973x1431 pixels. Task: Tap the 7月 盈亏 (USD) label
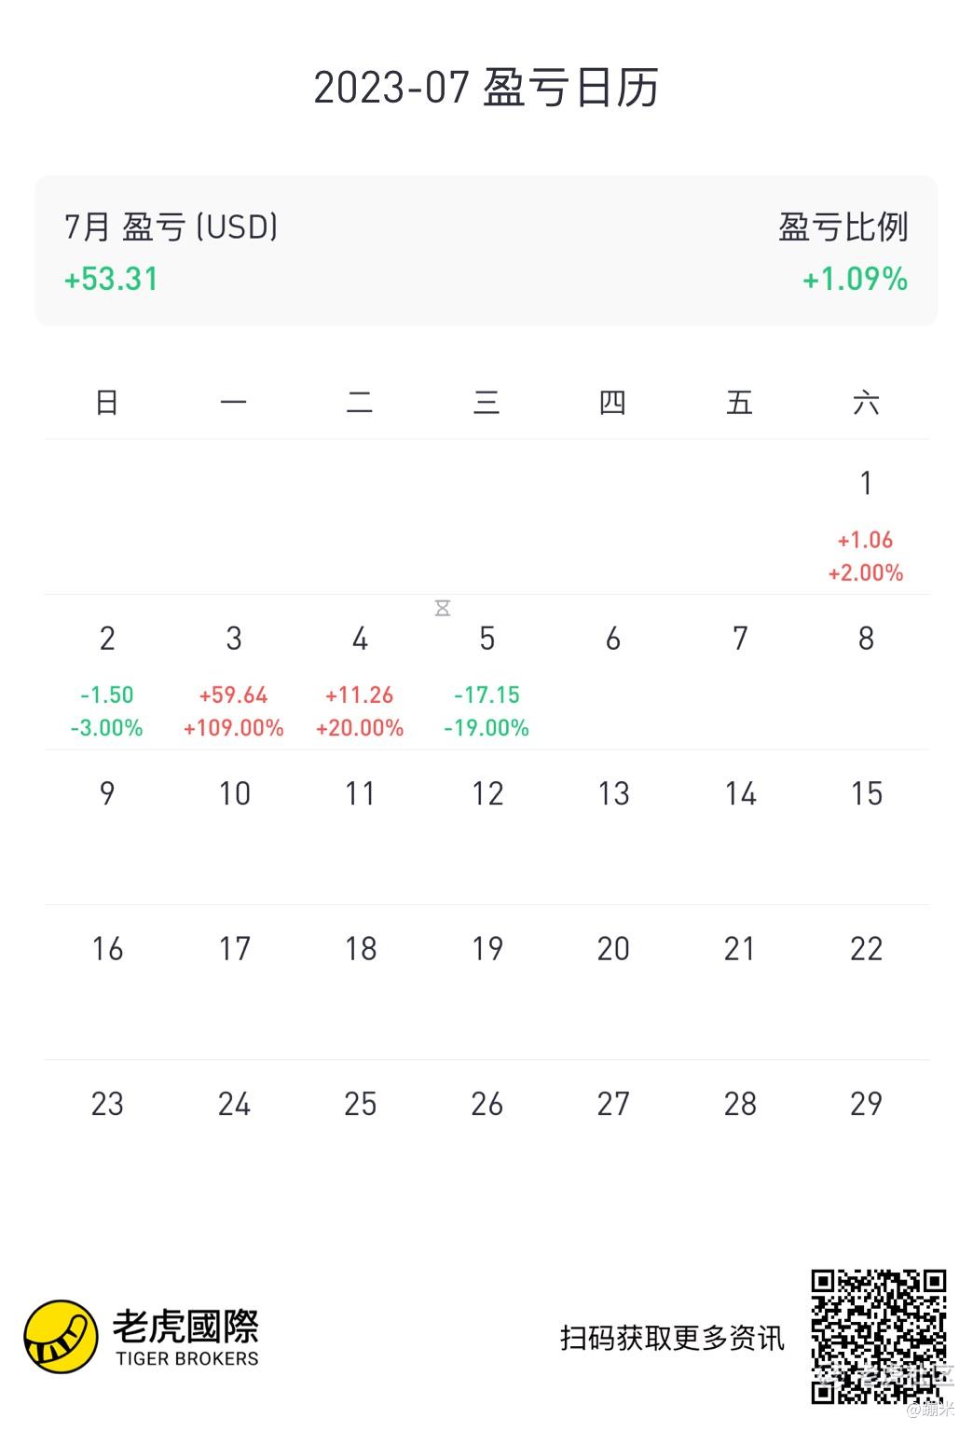pyautogui.click(x=171, y=227)
